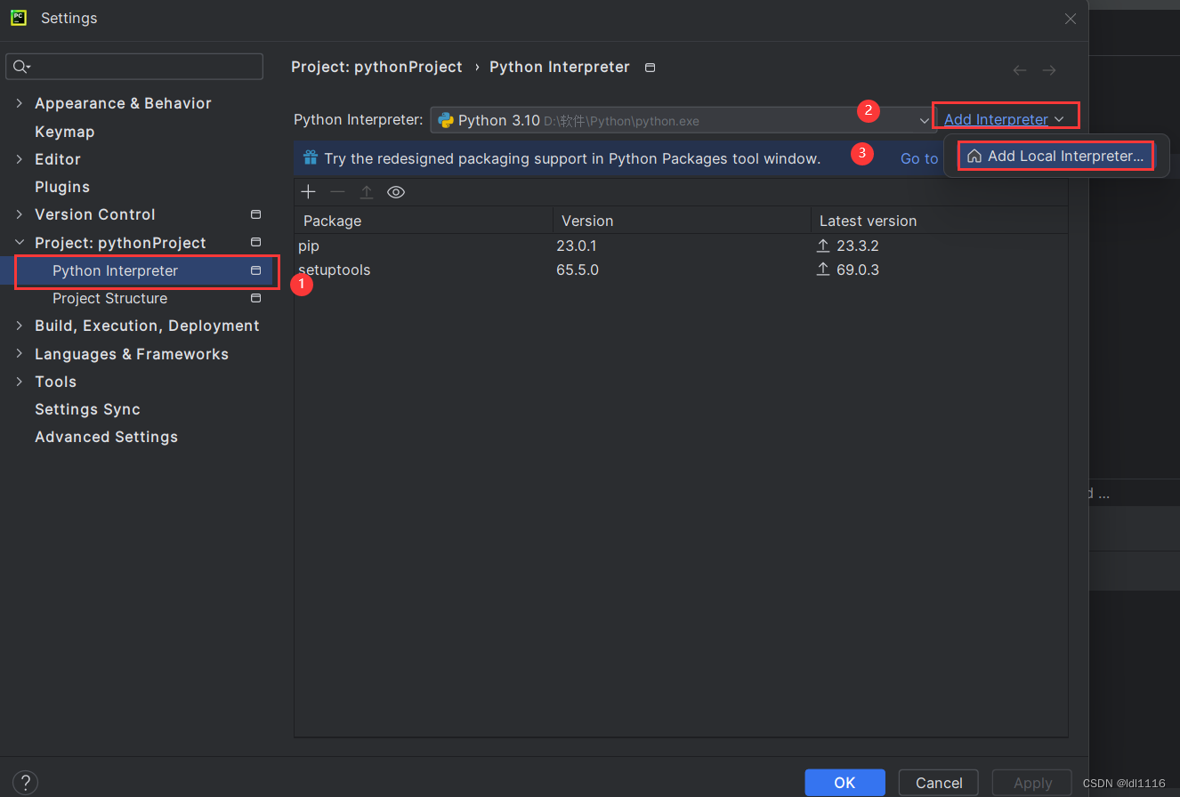Open Settings Sync page

click(x=87, y=409)
